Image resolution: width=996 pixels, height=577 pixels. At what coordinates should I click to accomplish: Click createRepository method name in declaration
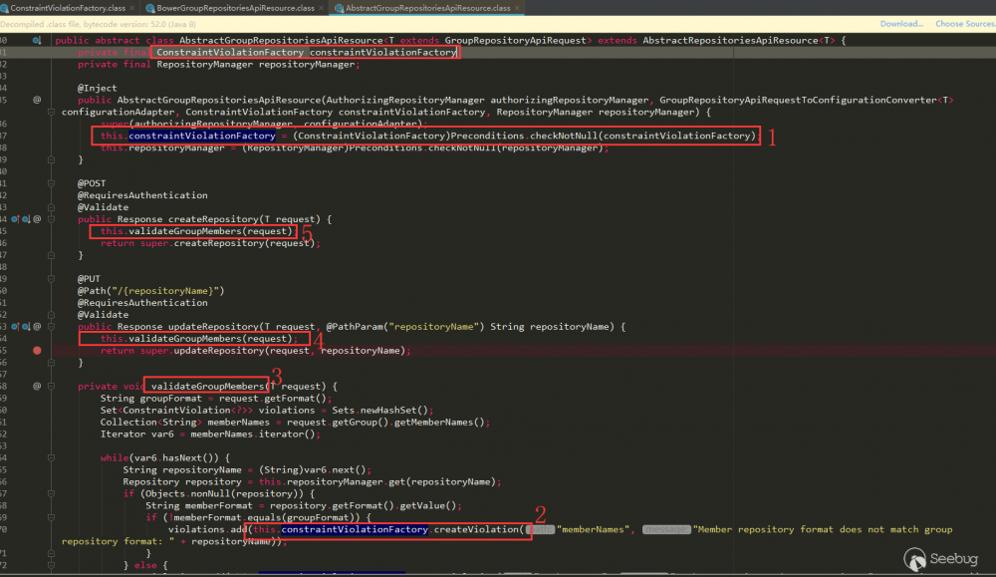coord(213,219)
